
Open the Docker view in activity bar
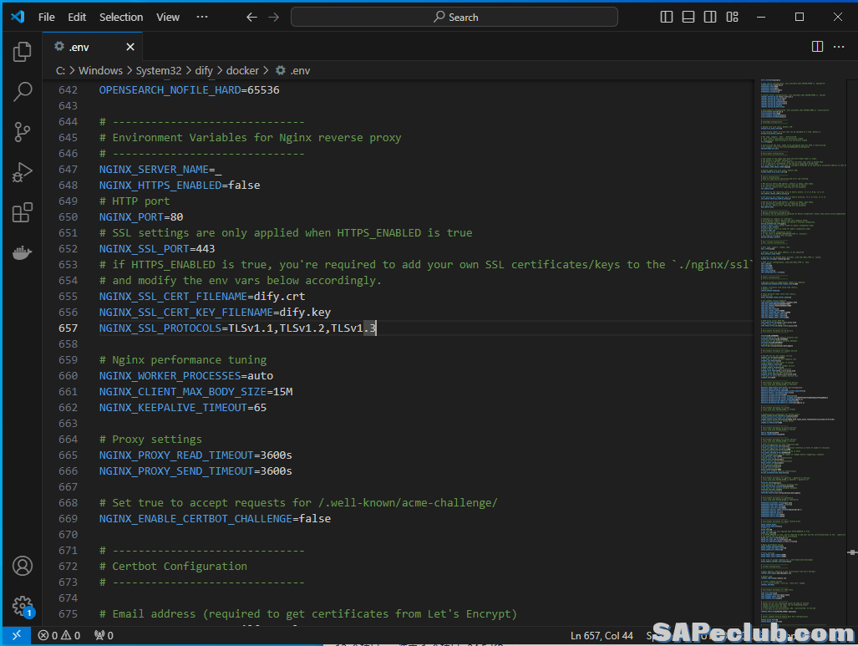tap(23, 252)
